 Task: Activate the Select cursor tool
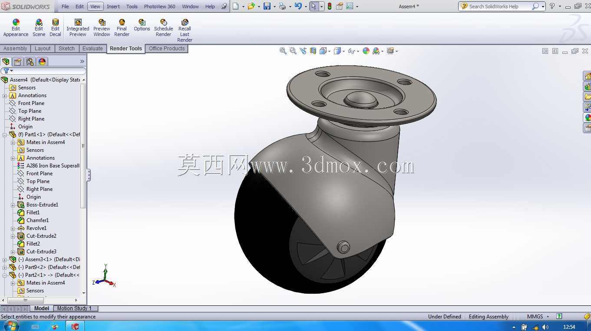pyautogui.click(x=314, y=6)
